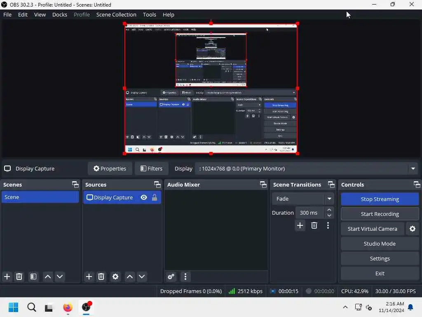Open the Edit menu
The width and height of the screenshot is (422, 317).
click(23, 14)
